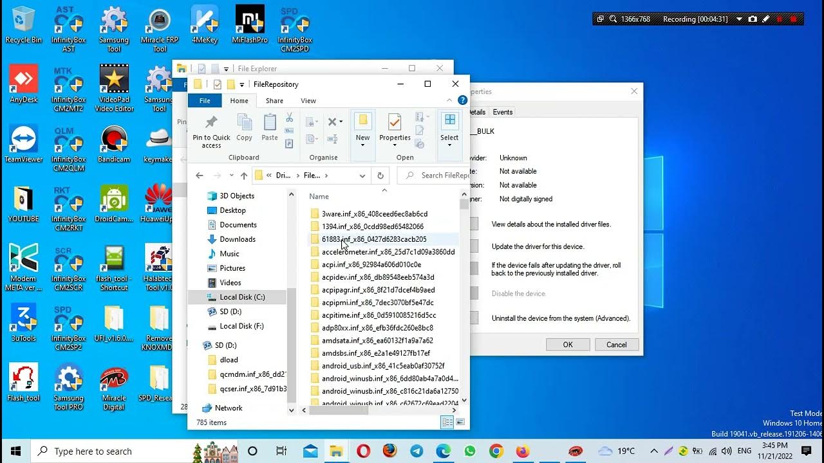Viewport: 824px width, 463px height.
Task: Click the Delete X icon in Organise group
Action: (332, 122)
